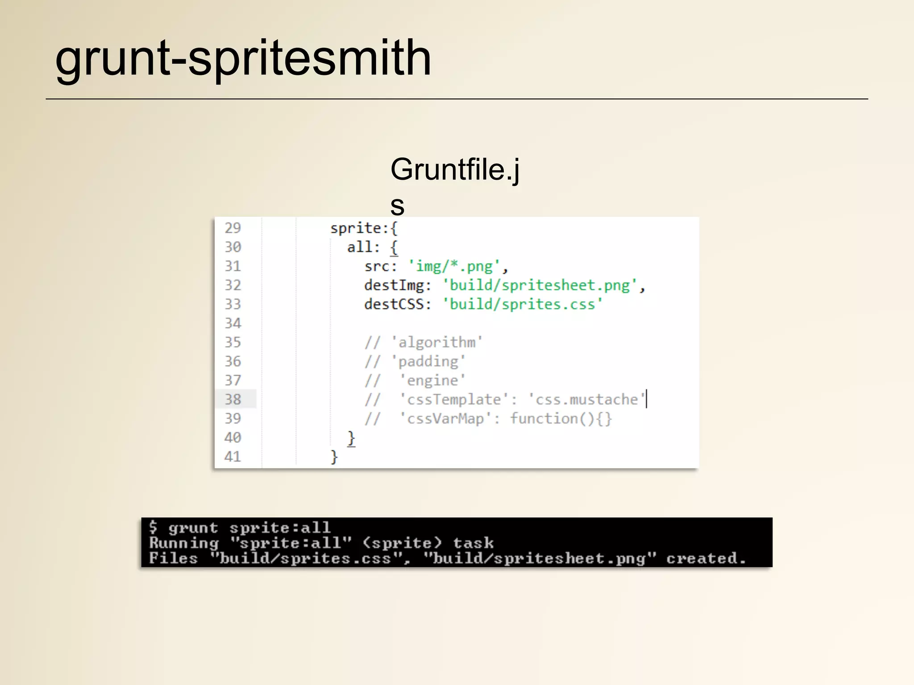
Task: Click line number 40 in the gutter
Action: point(233,437)
